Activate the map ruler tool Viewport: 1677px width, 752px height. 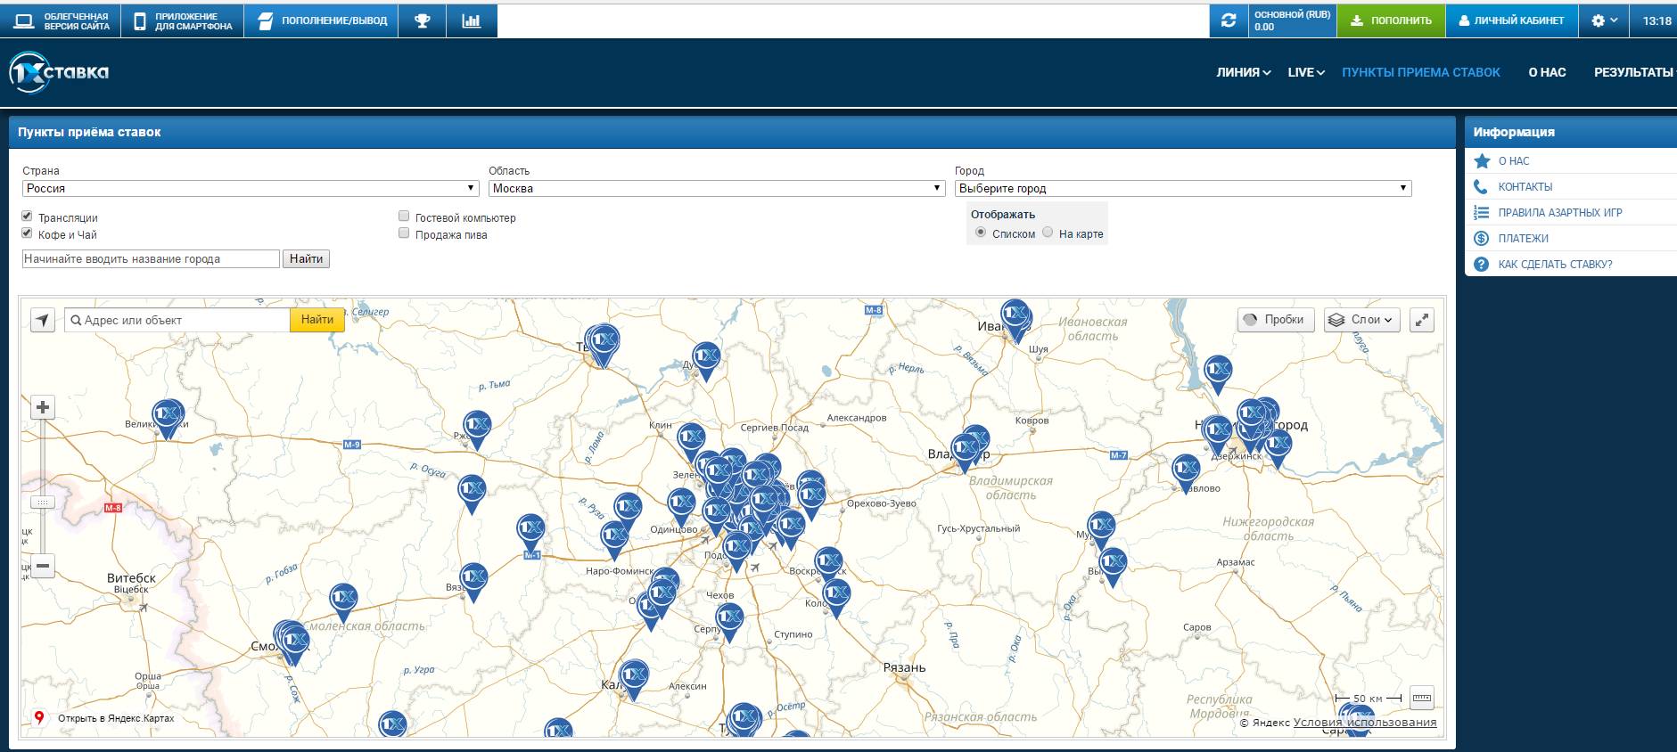(1422, 698)
